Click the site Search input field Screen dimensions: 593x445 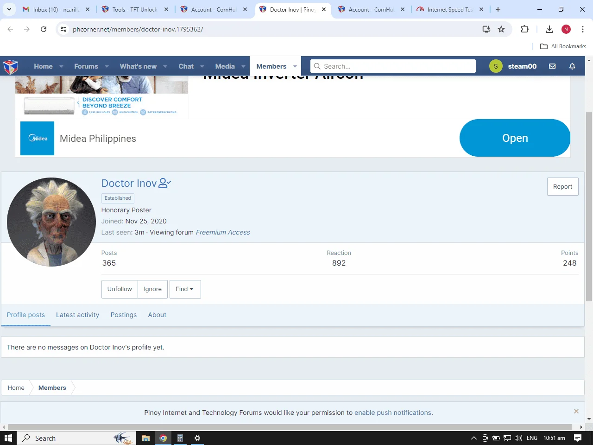pyautogui.click(x=393, y=66)
